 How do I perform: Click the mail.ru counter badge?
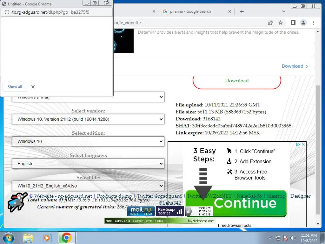[141, 211]
